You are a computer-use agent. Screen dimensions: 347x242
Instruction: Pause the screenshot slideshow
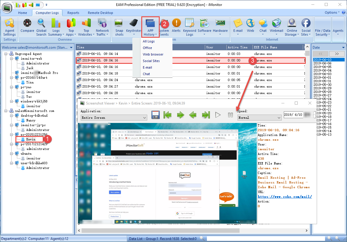click(230, 115)
